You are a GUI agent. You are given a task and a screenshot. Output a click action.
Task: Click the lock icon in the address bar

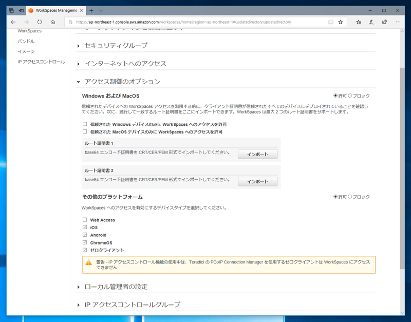pyautogui.click(x=70, y=22)
